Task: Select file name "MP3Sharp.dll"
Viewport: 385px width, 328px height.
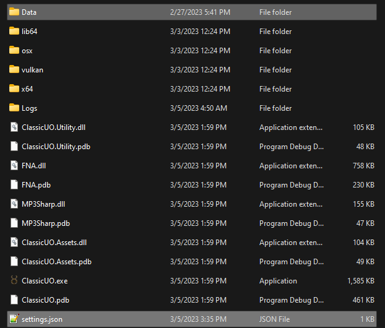Action: 43,204
